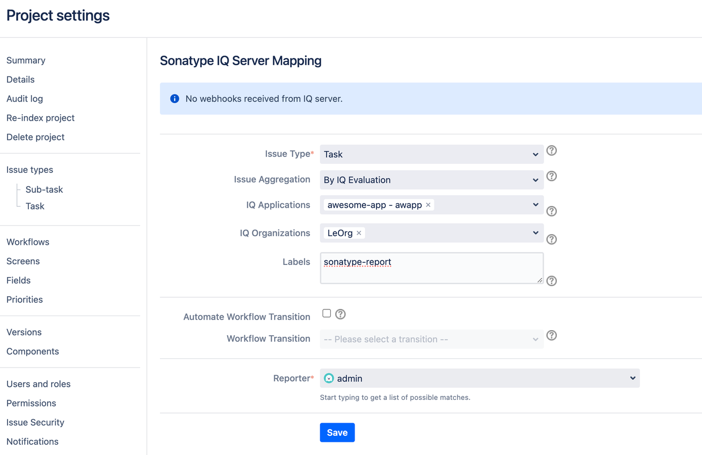
Task: Click the Sonatype IQ Server Mapping heading
Action: pyautogui.click(x=241, y=61)
